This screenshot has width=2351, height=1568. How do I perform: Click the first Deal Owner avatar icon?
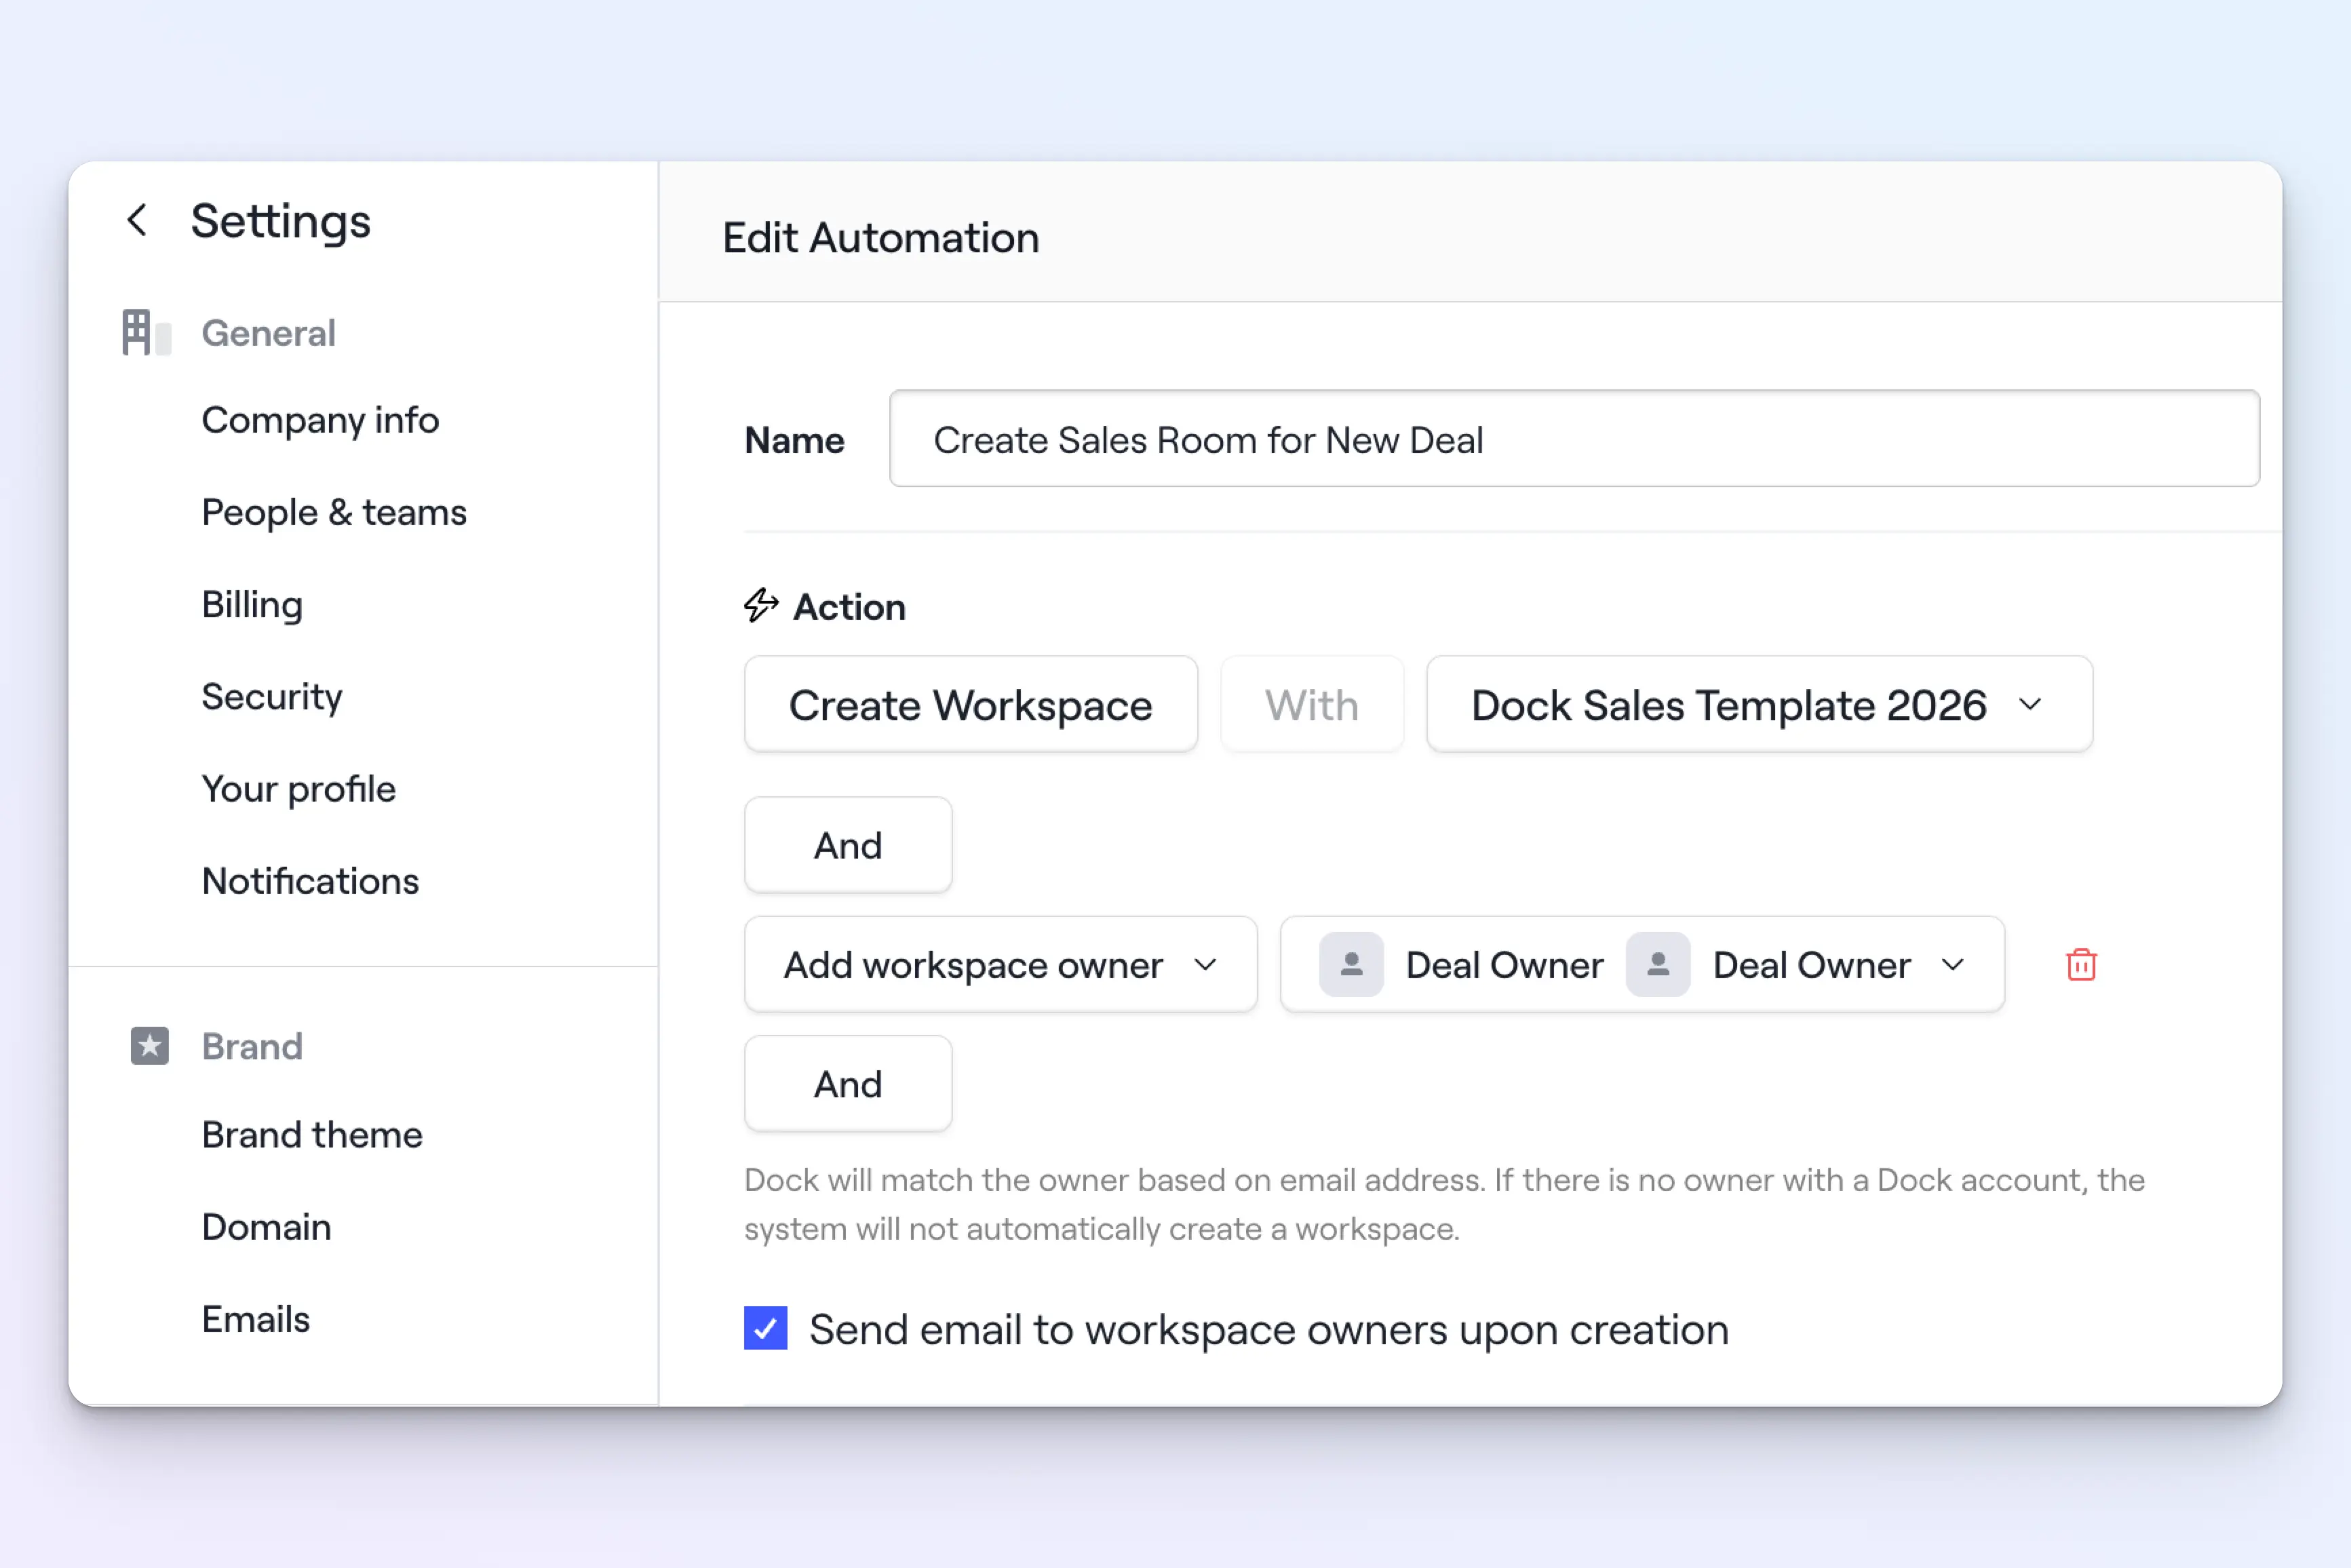point(1351,965)
